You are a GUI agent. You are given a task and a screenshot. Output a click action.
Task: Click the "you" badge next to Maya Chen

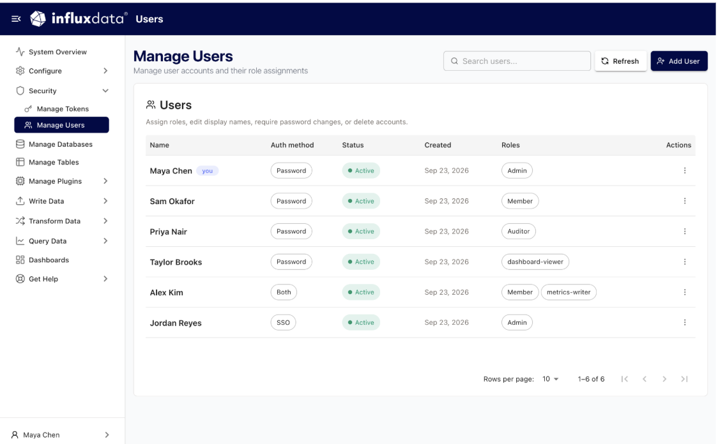[x=208, y=171]
